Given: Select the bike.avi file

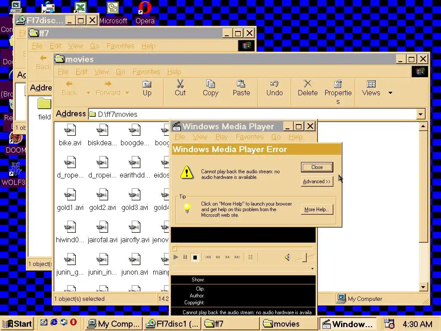Looking at the screenshot, I should tap(70, 135).
